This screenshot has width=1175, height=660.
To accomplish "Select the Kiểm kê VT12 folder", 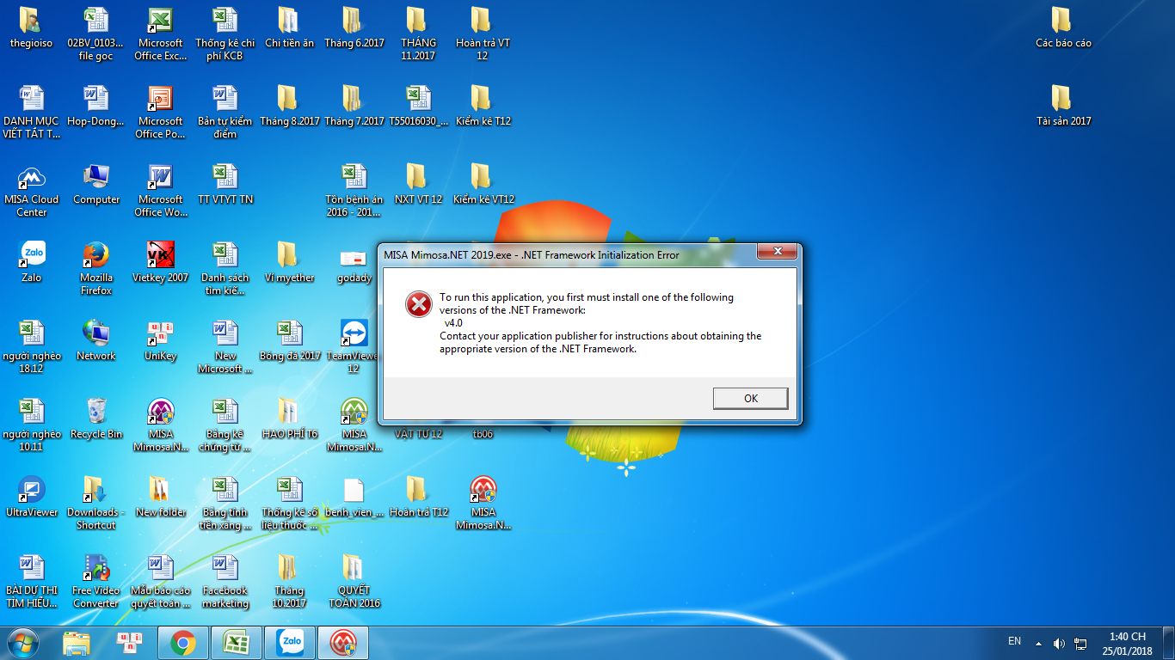I will click(482, 185).
